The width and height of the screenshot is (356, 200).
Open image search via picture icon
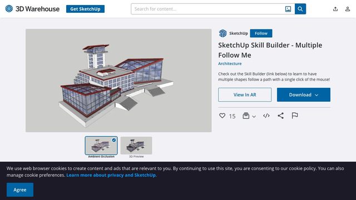[288, 9]
